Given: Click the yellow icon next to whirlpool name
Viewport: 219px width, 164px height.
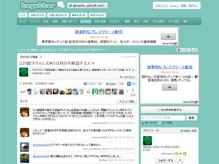Looking at the screenshot, I should coord(177,154).
